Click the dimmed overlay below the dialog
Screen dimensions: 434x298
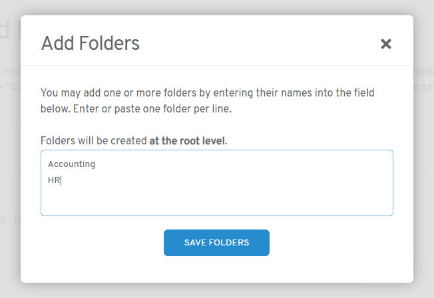216,291
